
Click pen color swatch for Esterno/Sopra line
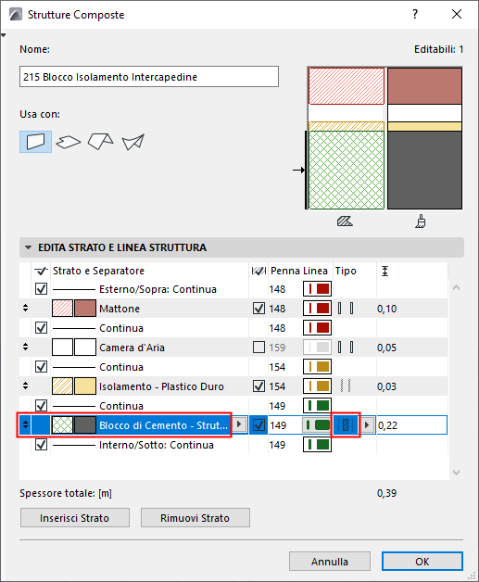coord(317,289)
